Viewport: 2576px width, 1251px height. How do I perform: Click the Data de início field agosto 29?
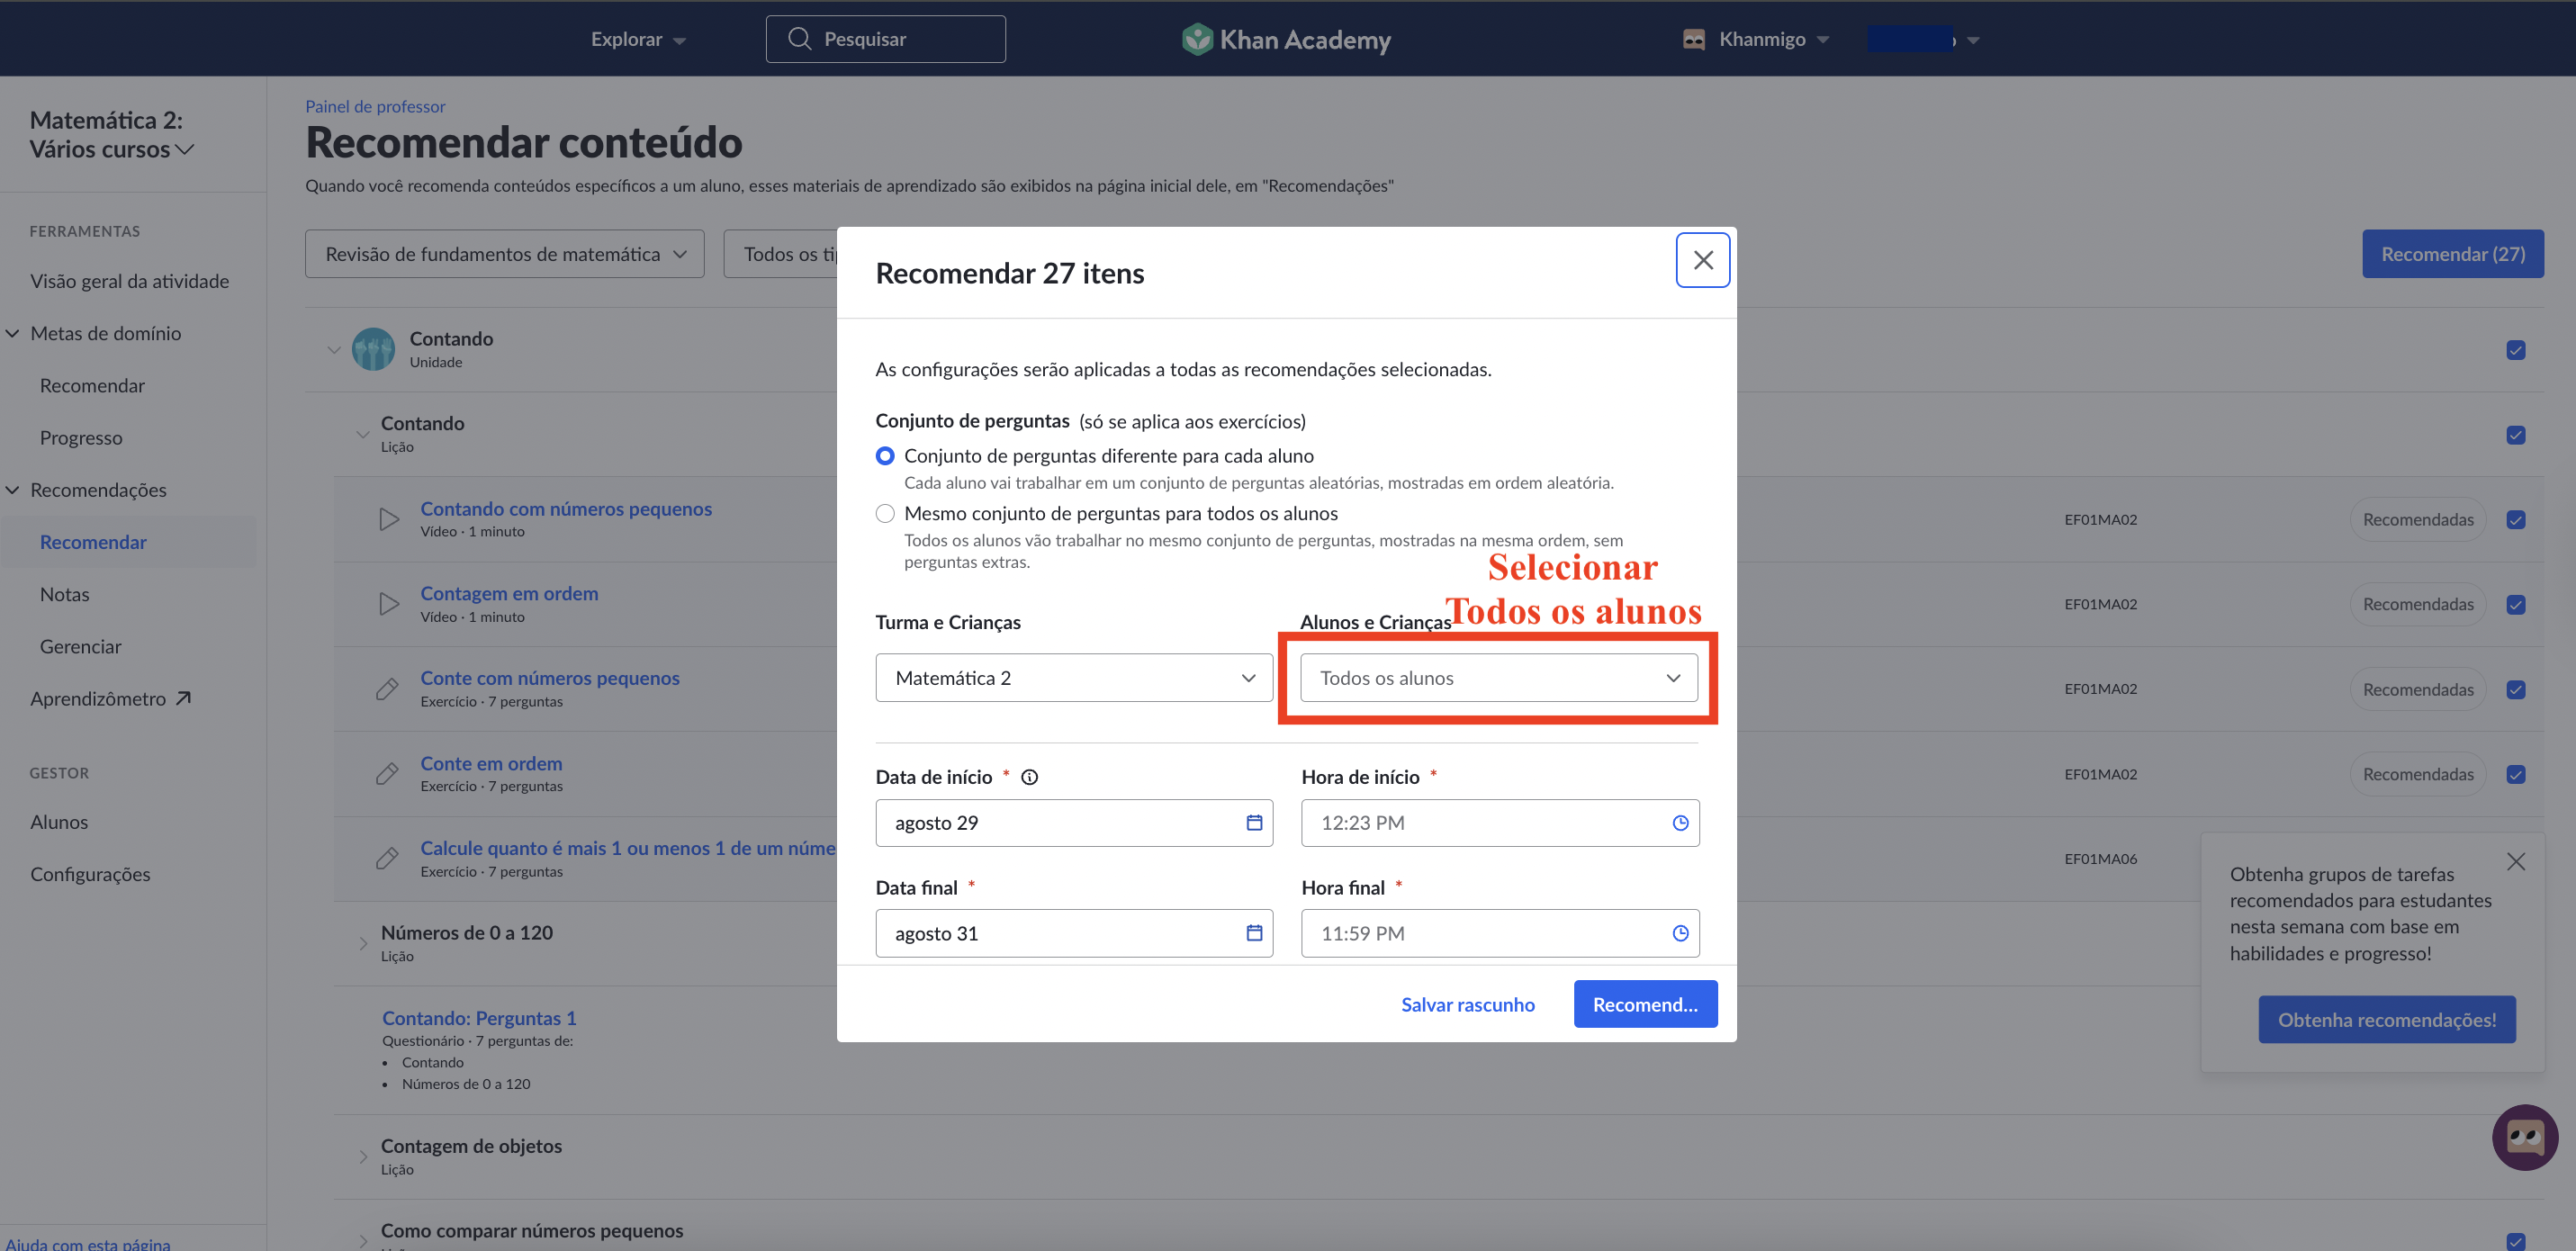(x=1074, y=822)
